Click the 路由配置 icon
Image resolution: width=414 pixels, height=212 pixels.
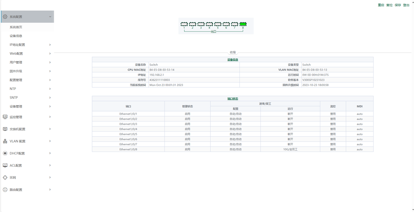pos(5,189)
